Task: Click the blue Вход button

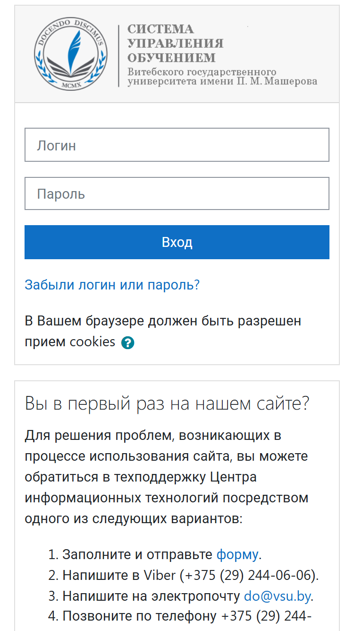Action: pos(177,242)
